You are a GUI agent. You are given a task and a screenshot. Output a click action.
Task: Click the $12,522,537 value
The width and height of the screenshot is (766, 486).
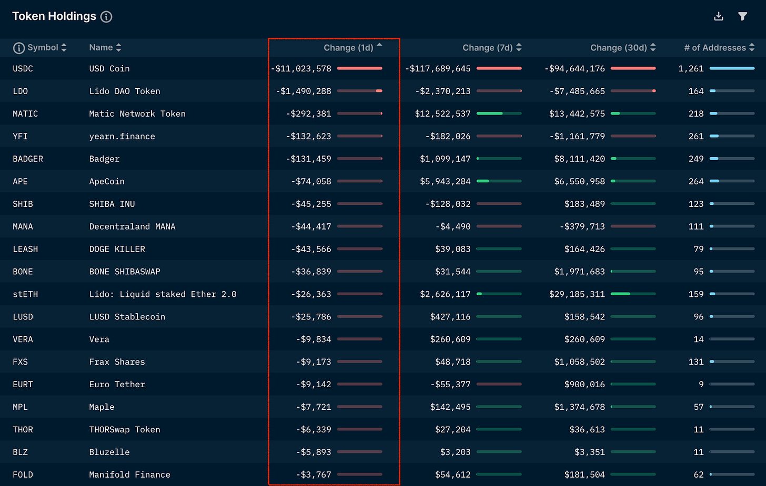coord(442,114)
